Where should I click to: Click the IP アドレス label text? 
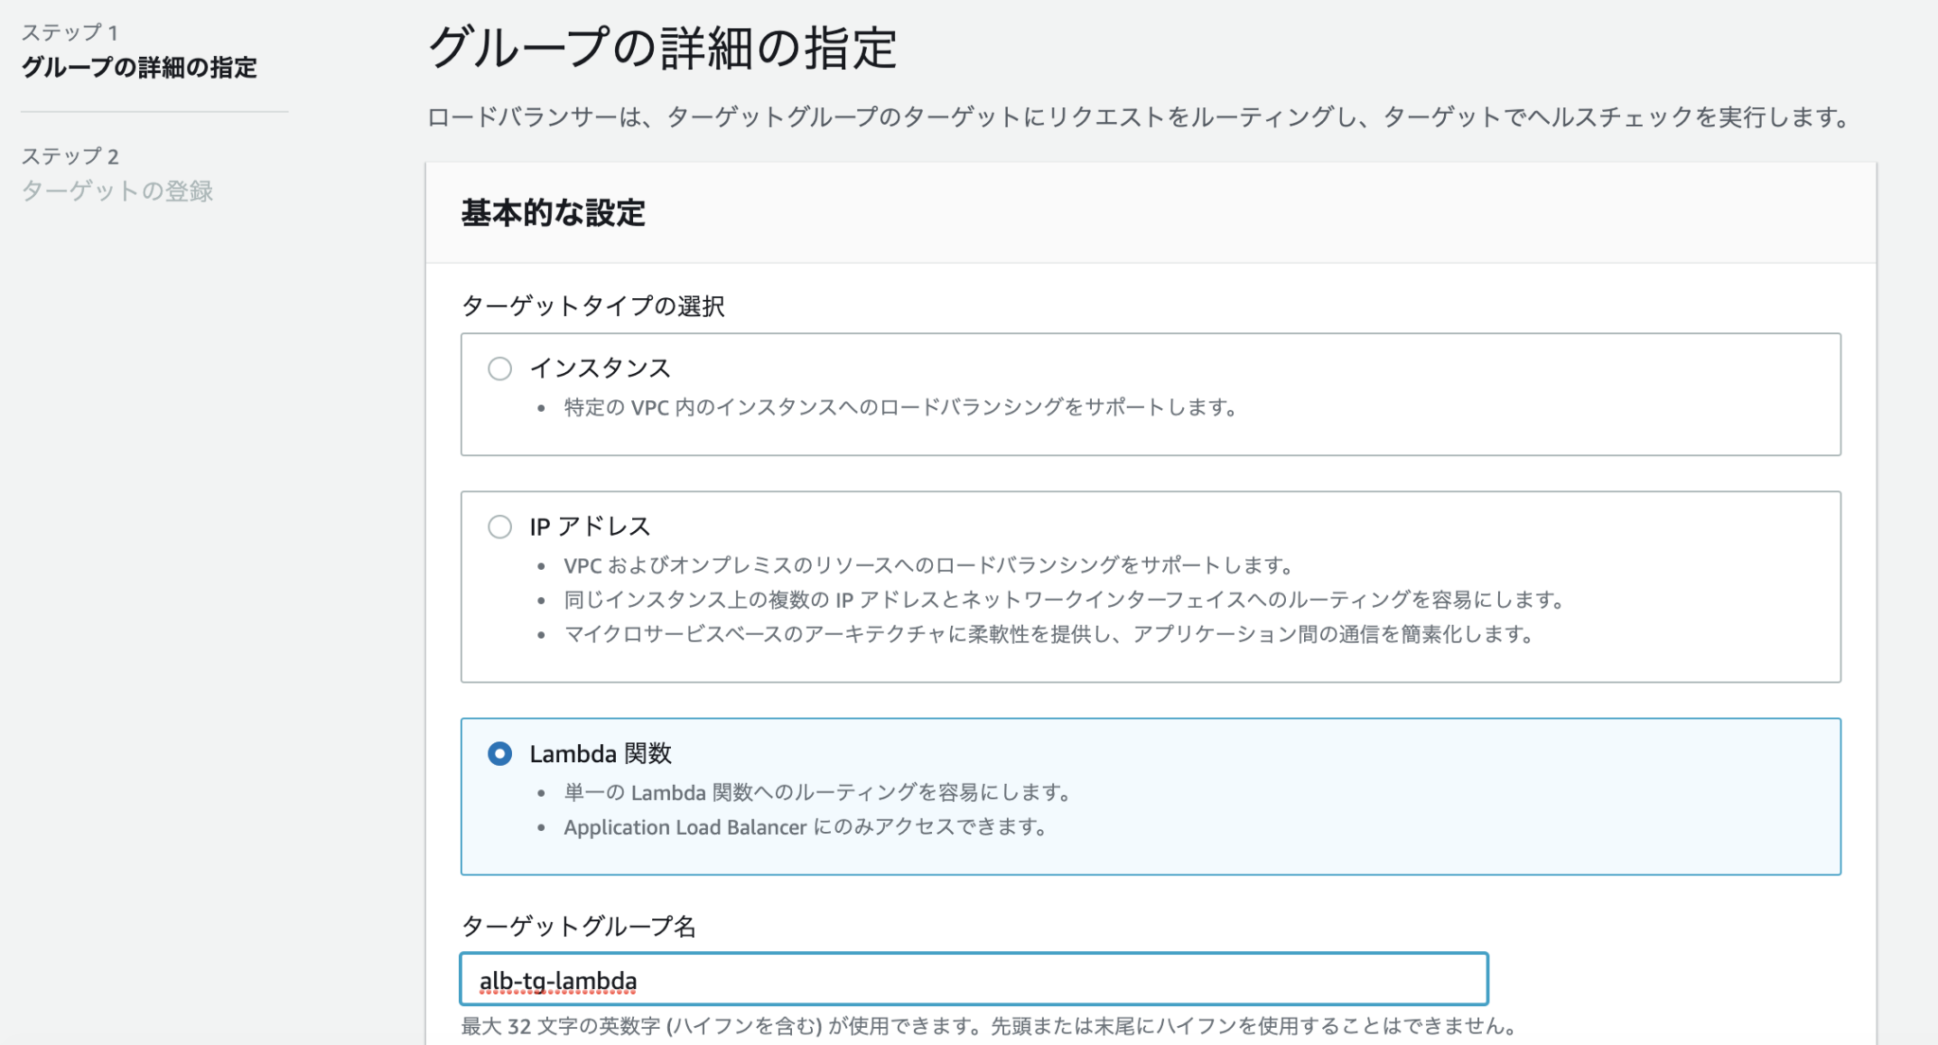[x=589, y=525]
